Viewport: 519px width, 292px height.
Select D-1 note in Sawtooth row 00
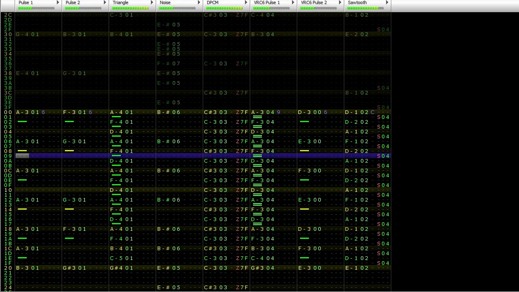click(351, 112)
